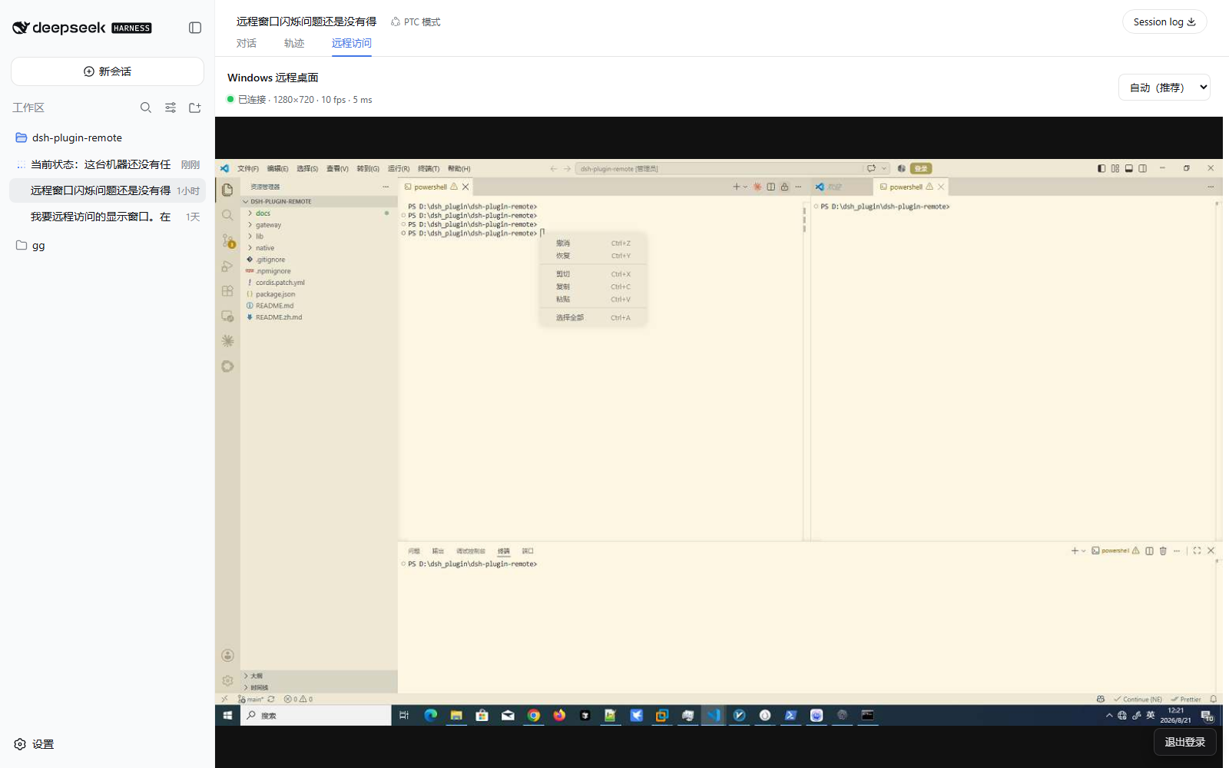Click the Prettier status bar entry

coord(1187,699)
